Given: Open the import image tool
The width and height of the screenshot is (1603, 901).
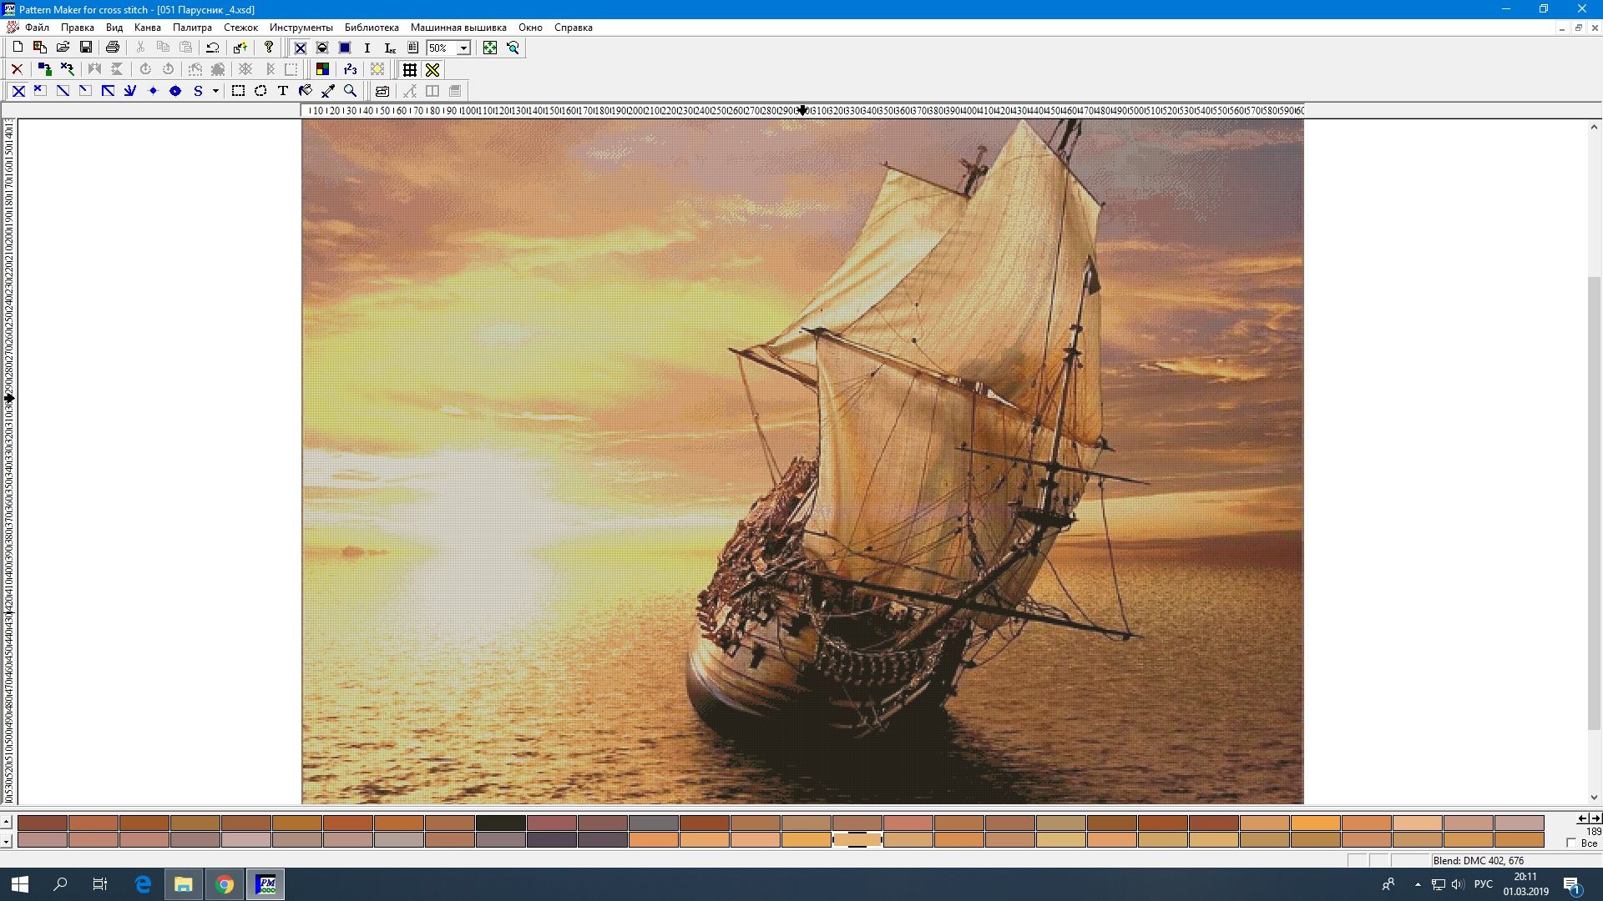Looking at the screenshot, I should coord(39,48).
